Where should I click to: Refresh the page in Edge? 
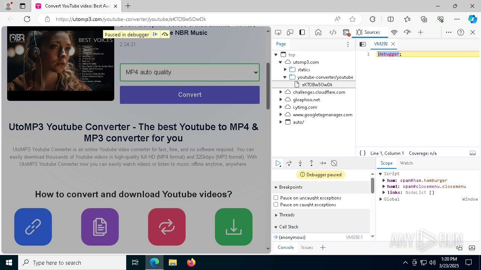click(x=27, y=19)
